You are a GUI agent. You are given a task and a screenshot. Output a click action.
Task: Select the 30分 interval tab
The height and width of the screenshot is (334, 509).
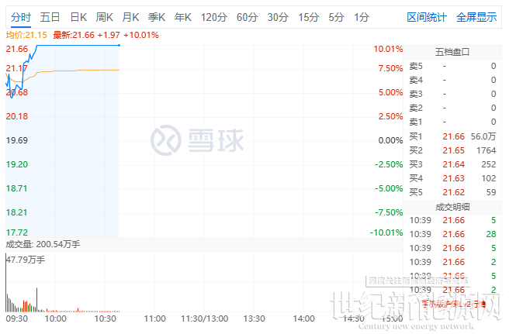point(278,16)
